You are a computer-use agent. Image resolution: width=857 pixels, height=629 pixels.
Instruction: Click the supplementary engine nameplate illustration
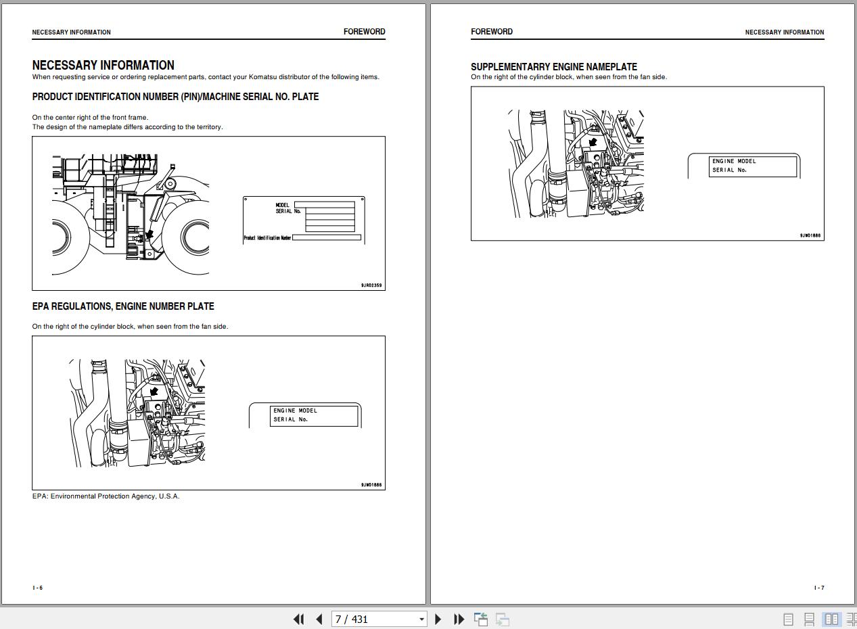(x=576, y=164)
